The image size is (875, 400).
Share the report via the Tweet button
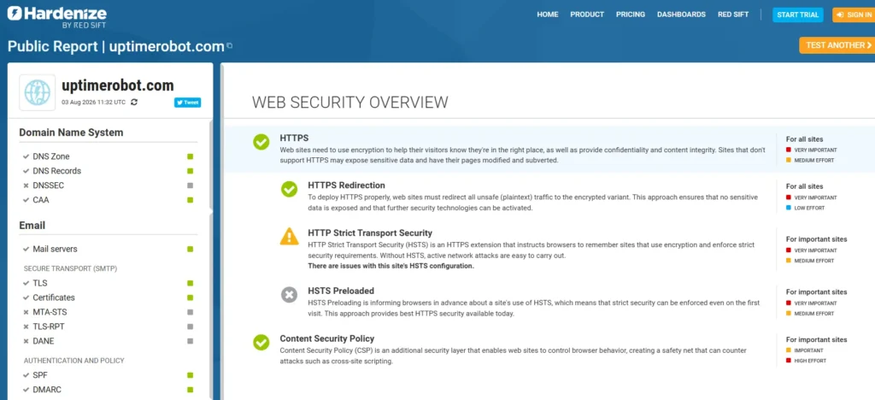187,102
